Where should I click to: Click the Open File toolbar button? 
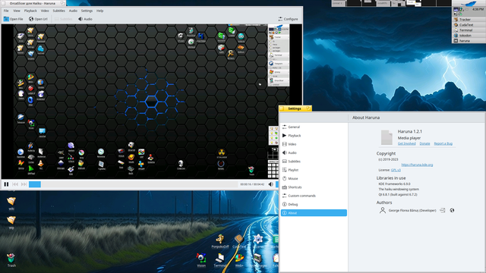pyautogui.click(x=14, y=19)
